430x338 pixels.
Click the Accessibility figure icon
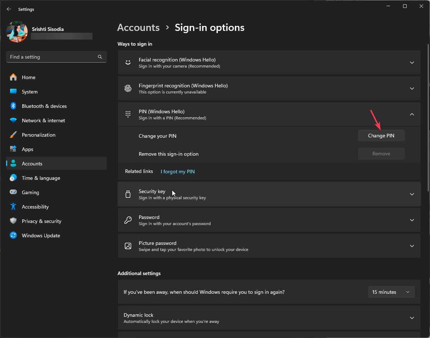click(13, 207)
